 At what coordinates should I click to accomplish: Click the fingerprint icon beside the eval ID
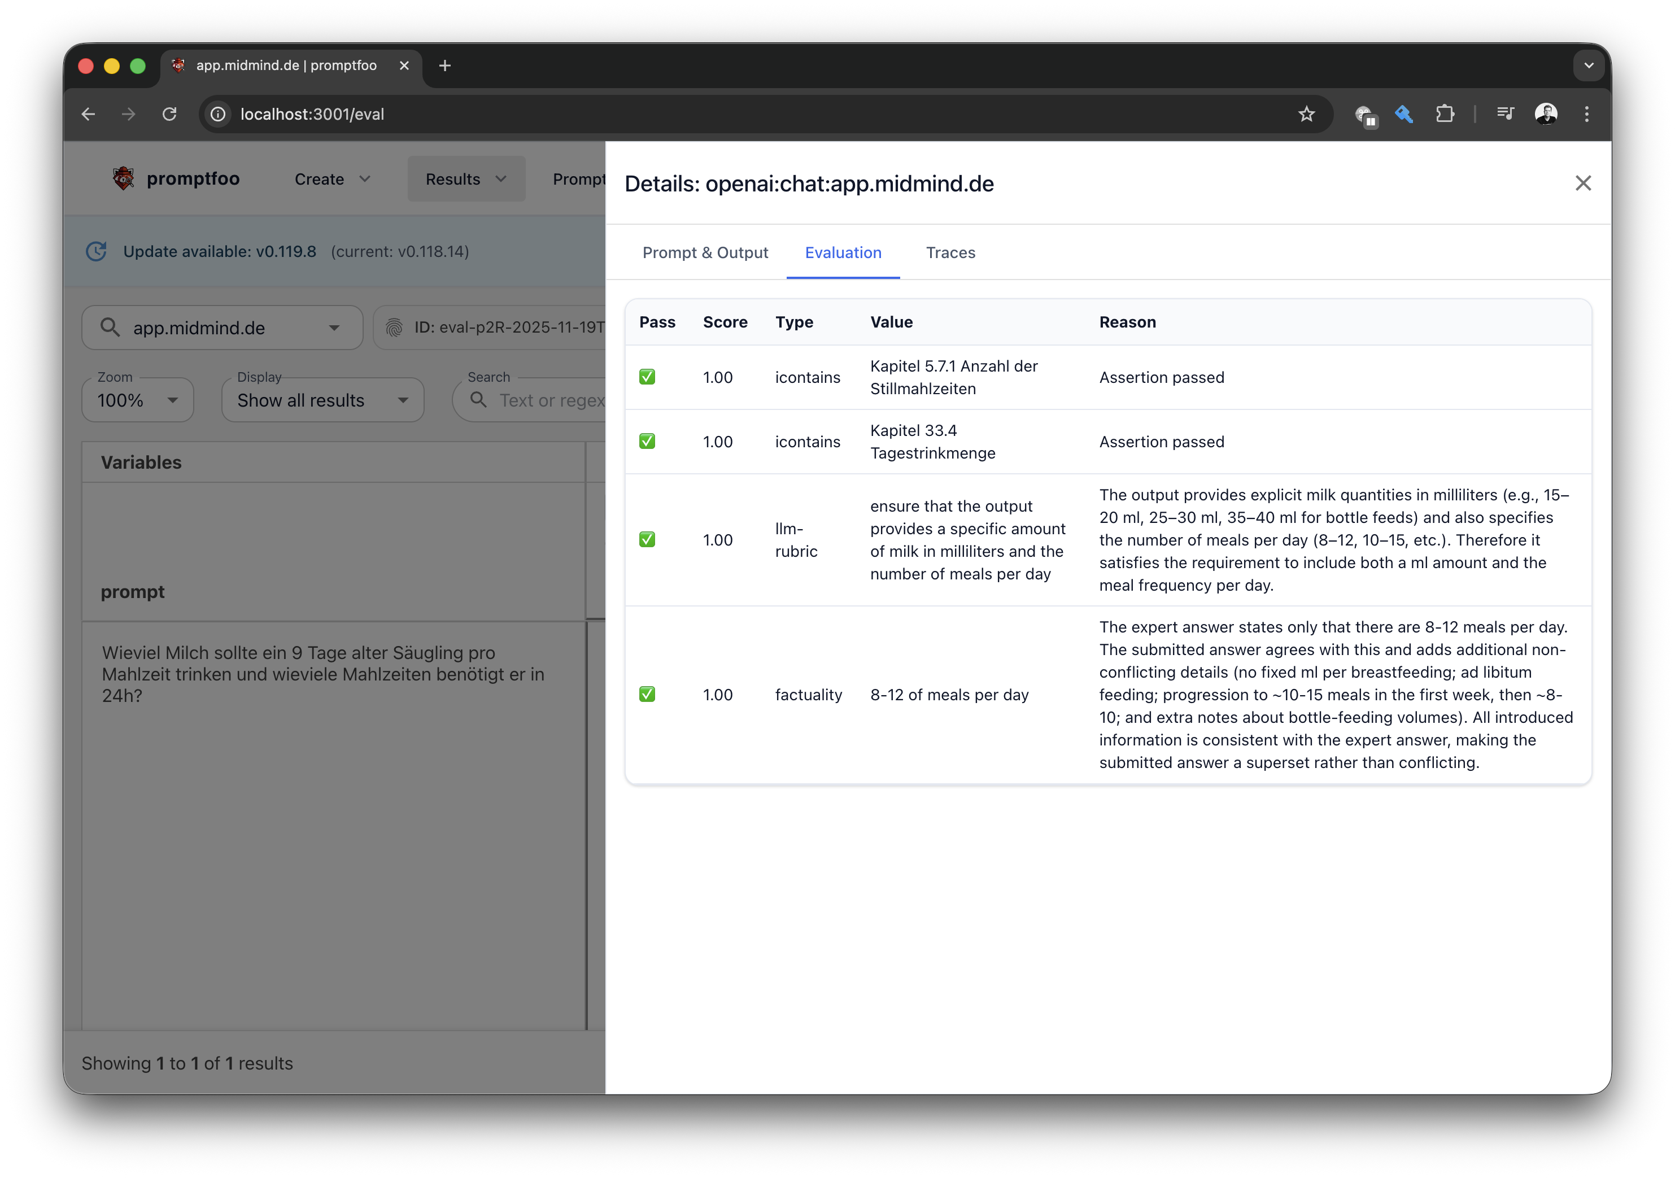394,328
